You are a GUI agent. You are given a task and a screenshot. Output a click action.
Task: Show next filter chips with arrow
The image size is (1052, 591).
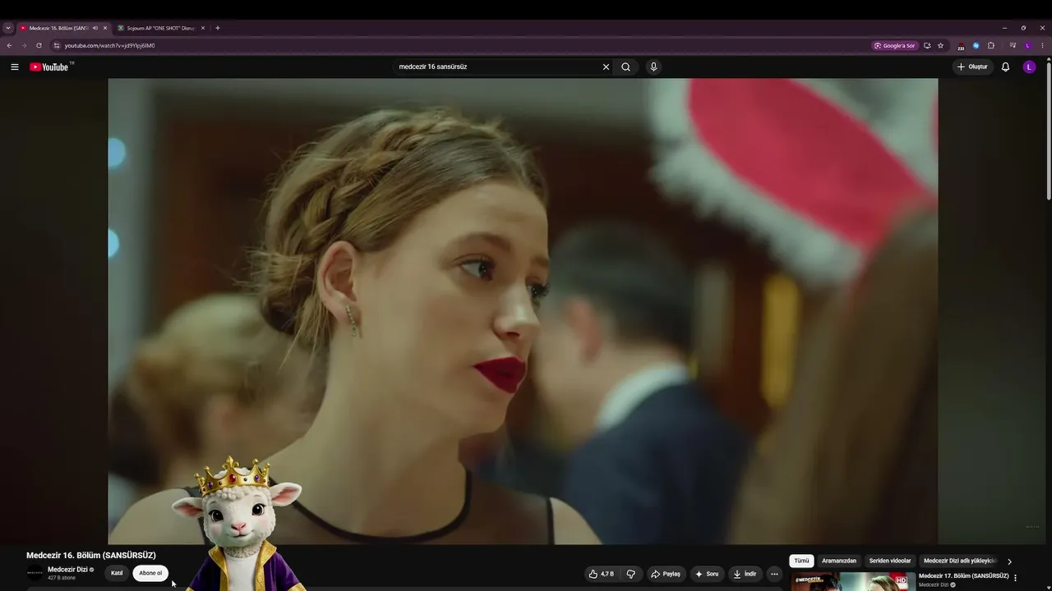coord(1009,561)
